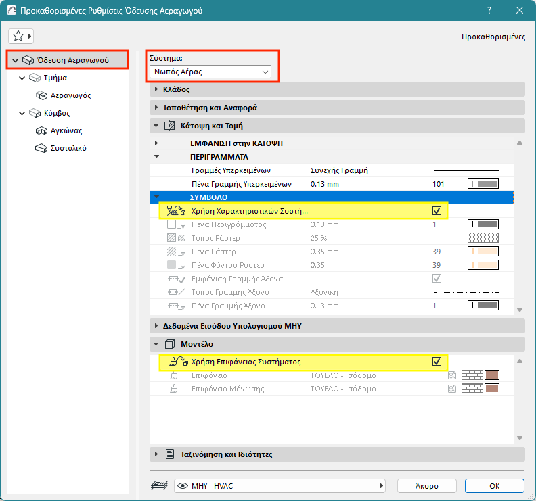Click the Πένα Φόντου Ράστερ color swatch
This screenshot has width=536, height=501.
[483, 265]
